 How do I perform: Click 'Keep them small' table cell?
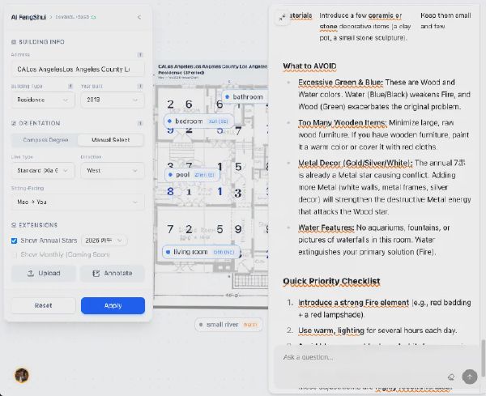(x=446, y=15)
